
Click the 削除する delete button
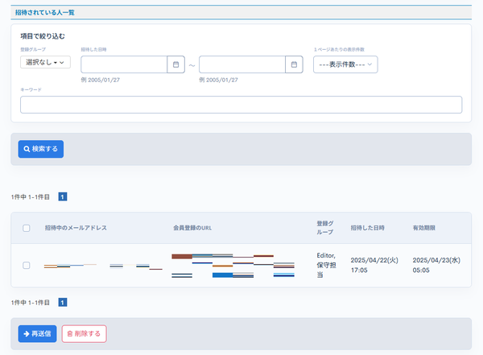pos(84,334)
